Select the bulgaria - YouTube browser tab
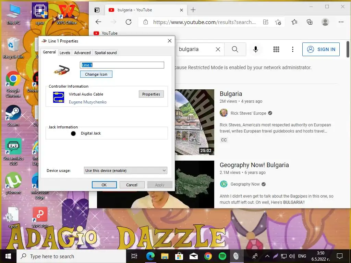This screenshot has width=351, height=263. pos(145,10)
